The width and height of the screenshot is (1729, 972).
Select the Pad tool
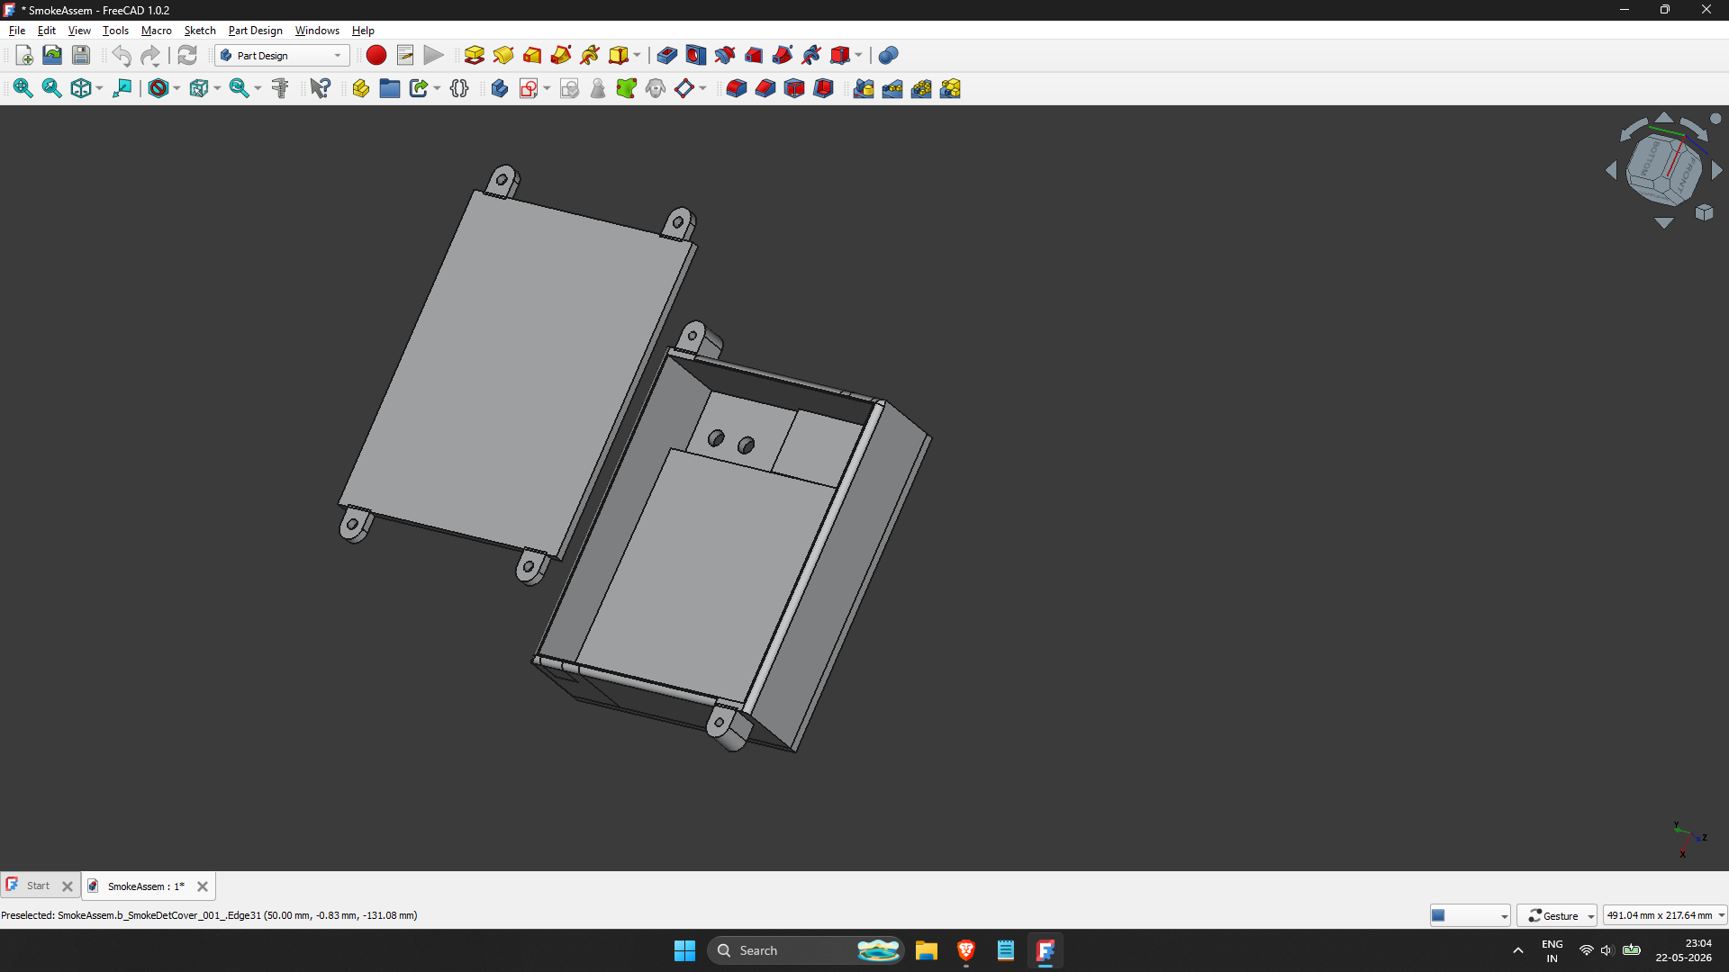pos(475,56)
